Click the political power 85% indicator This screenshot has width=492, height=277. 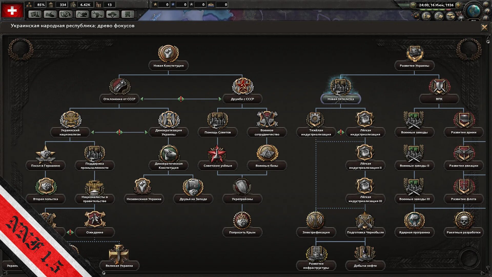tap(36, 5)
